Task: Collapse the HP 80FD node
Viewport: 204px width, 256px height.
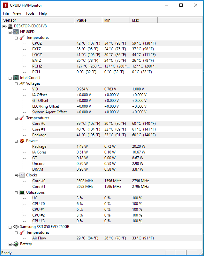Action: [10, 32]
